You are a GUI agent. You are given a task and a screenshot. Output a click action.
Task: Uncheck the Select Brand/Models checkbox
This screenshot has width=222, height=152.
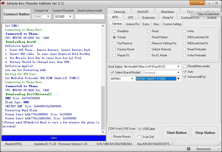pyautogui.click(x=112, y=72)
